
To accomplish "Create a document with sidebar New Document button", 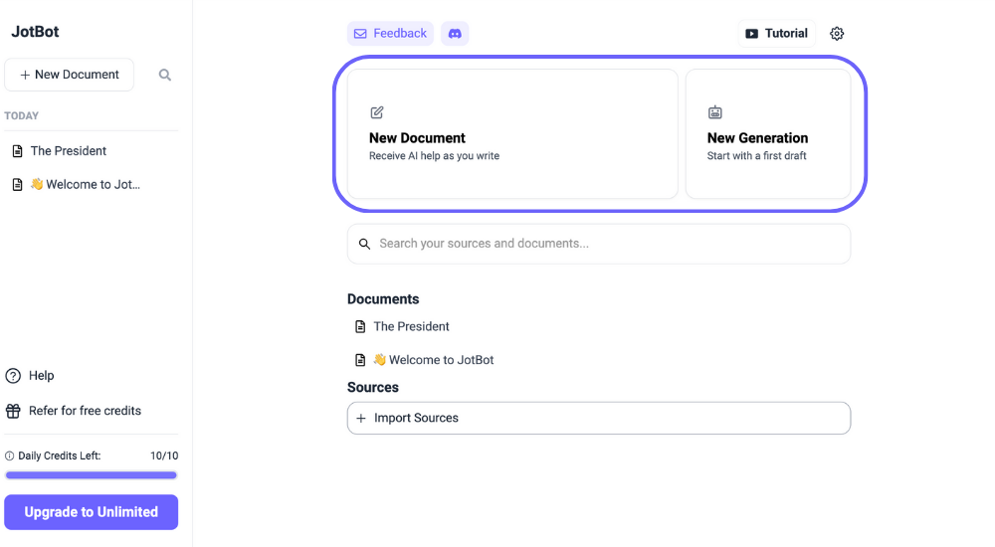I will [70, 75].
